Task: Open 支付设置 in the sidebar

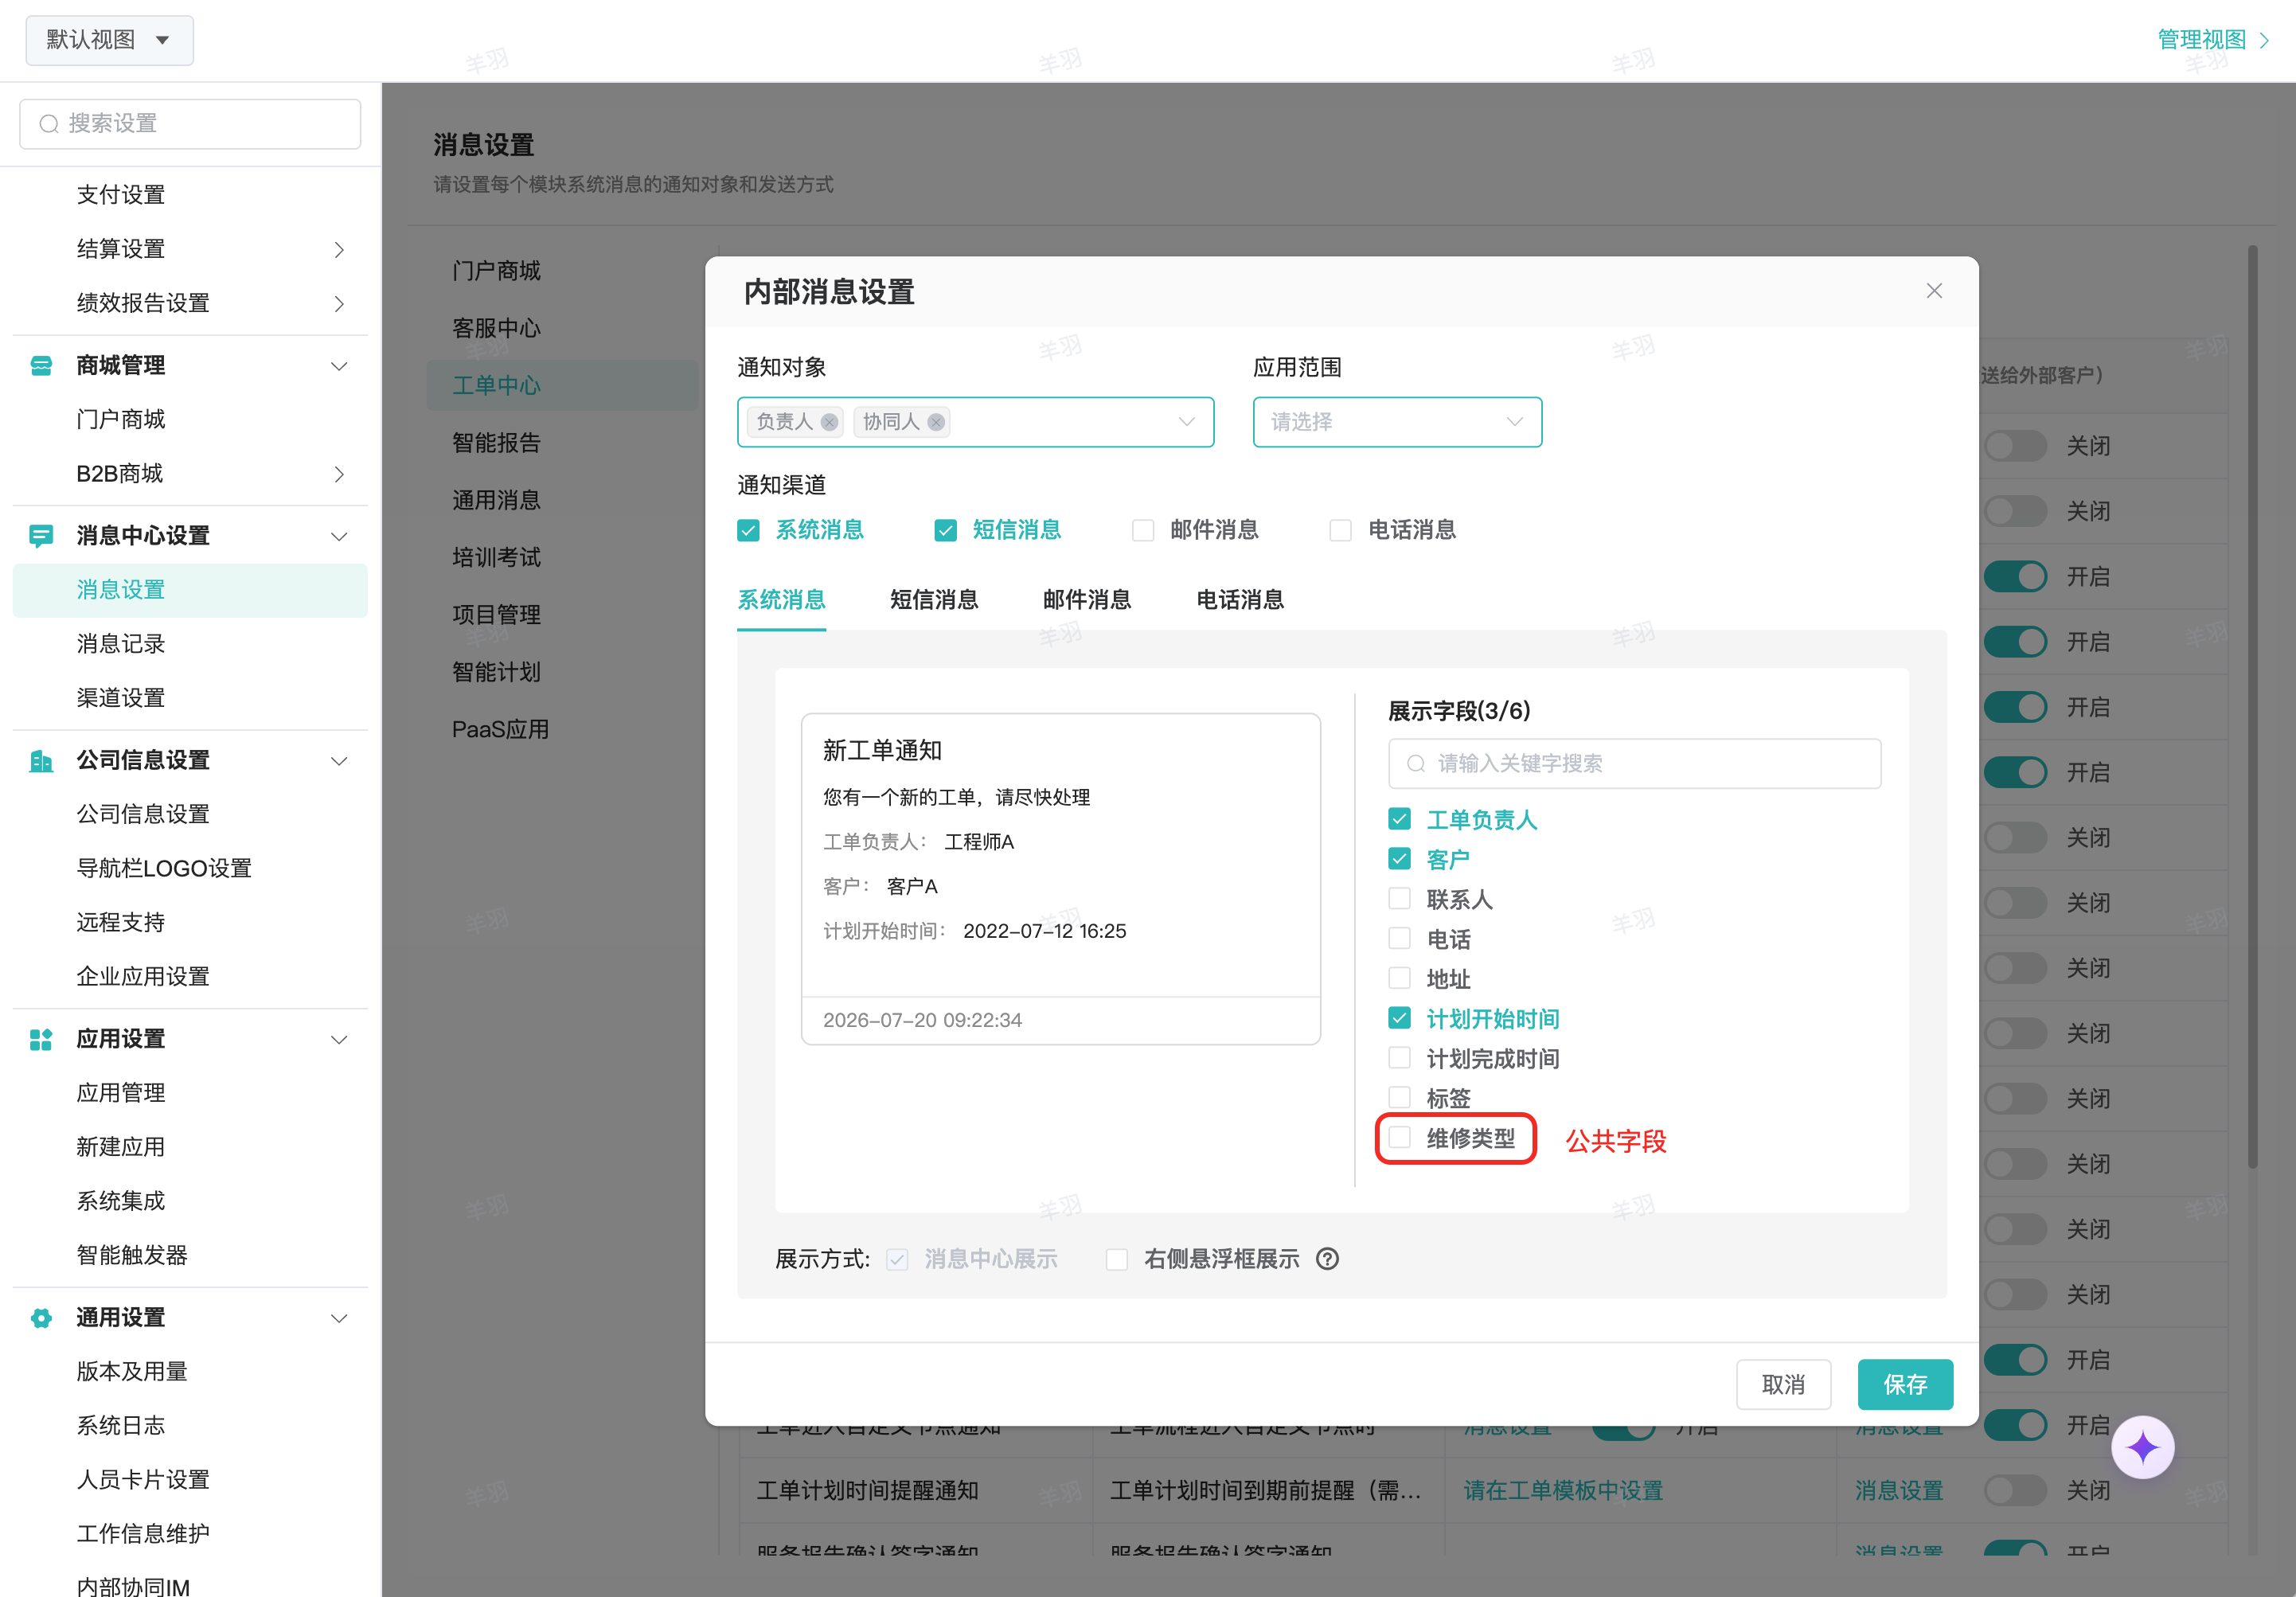Action: [x=121, y=195]
